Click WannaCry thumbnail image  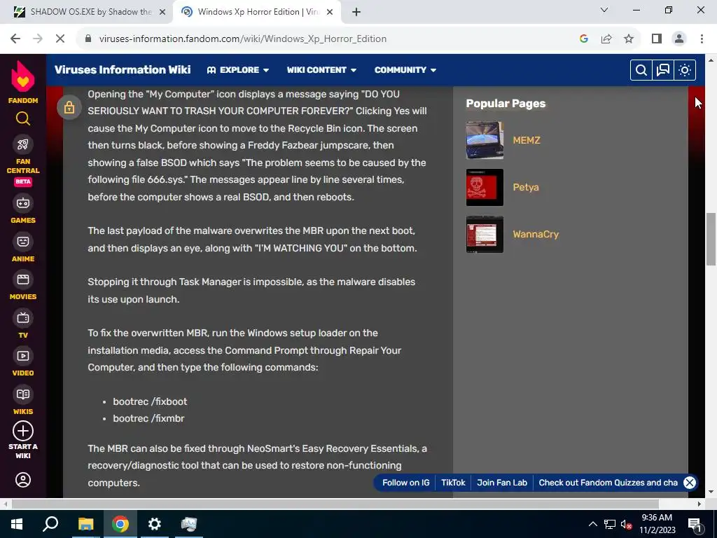485,234
